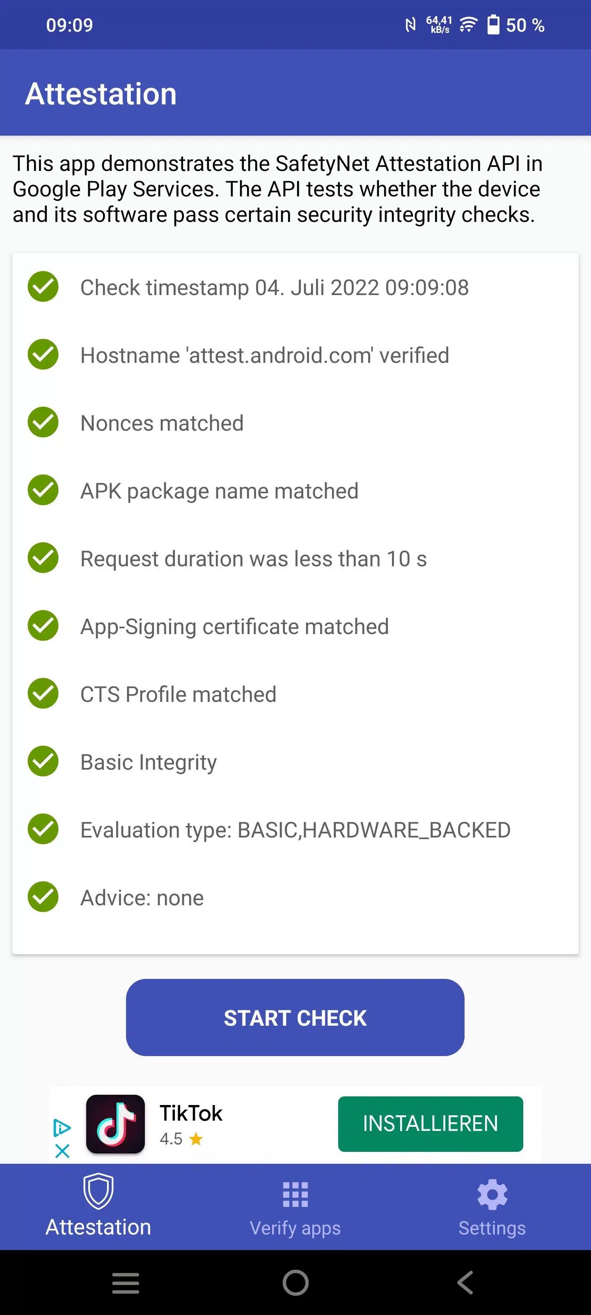Open the recent apps menu icon
Screen dimensions: 591x1315
click(126, 1283)
